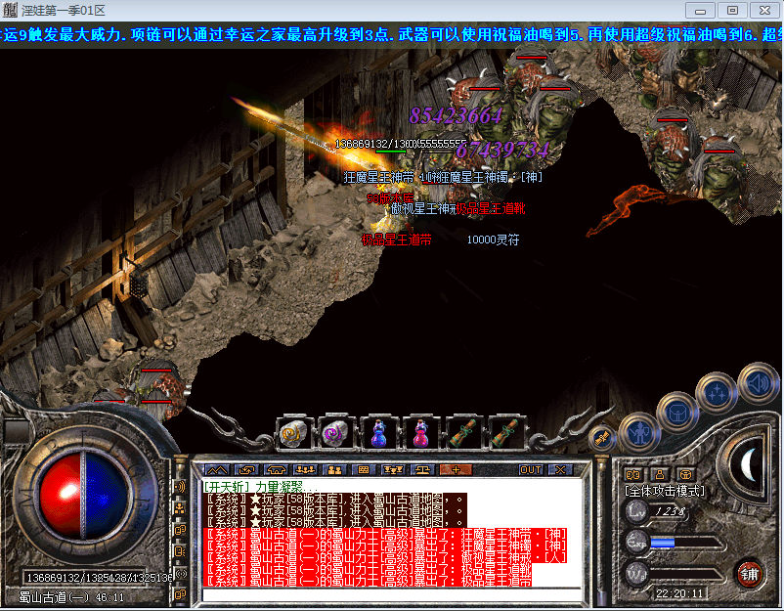784x611 pixels.
Task: Click the game clock 22:20:11
Action: 679,593
